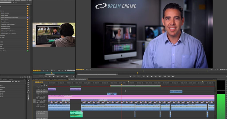Click the Source monitor play button
This screenshot has width=227, height=119.
click(54, 76)
